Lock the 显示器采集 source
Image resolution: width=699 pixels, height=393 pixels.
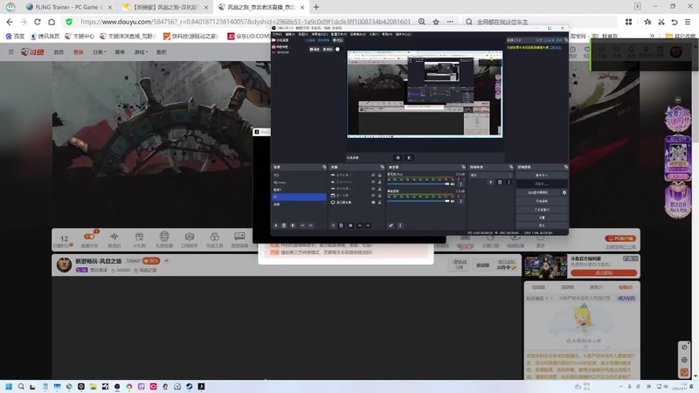click(x=380, y=203)
